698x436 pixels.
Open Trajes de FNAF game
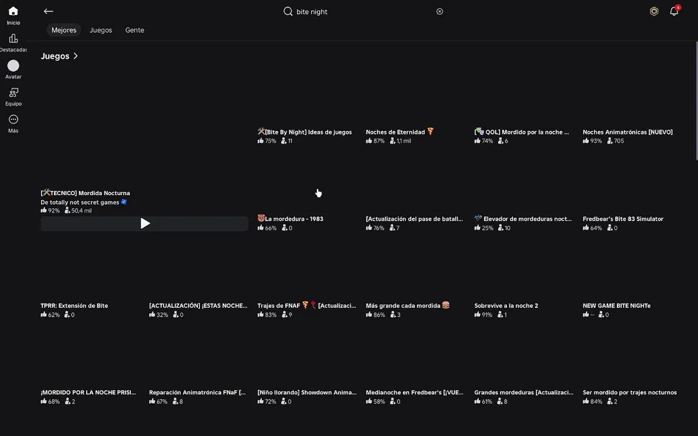pyautogui.click(x=307, y=305)
